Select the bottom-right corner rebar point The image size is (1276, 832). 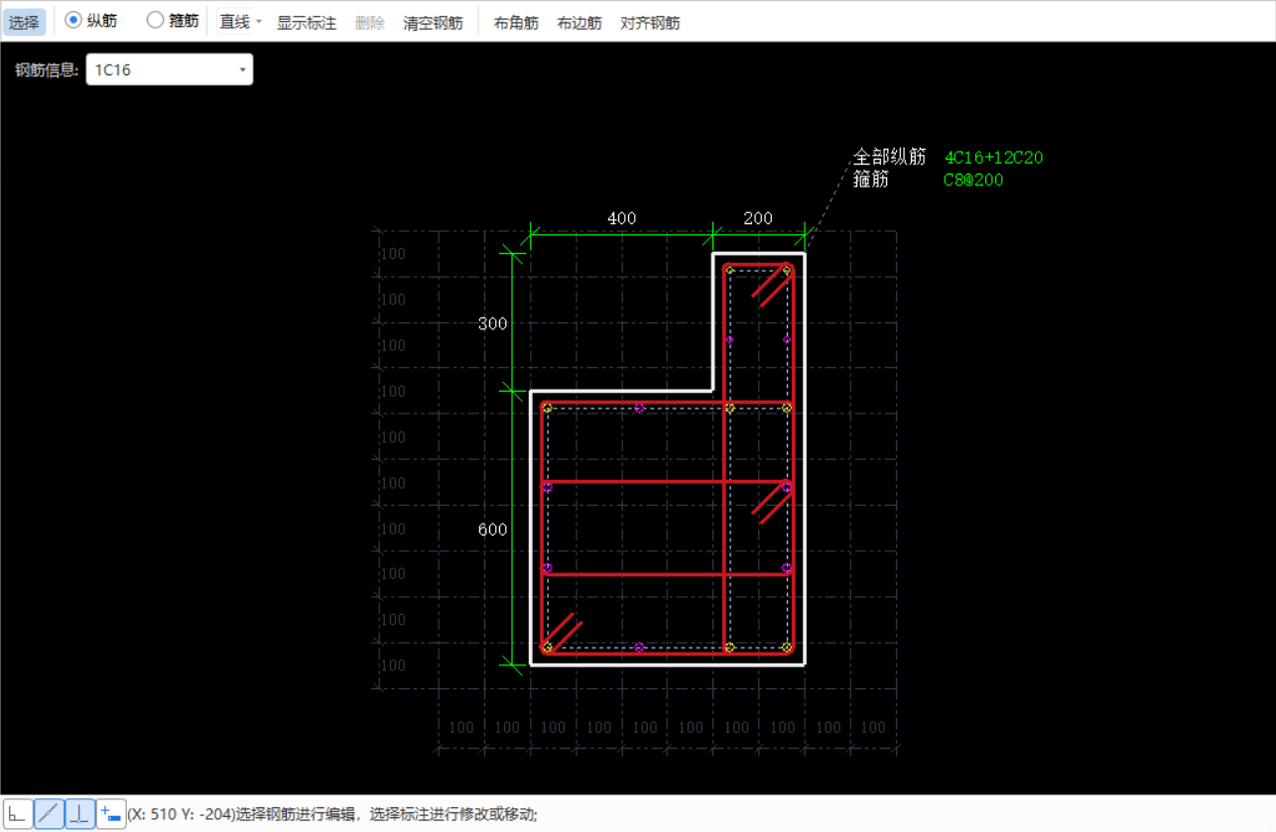pyautogui.click(x=787, y=648)
